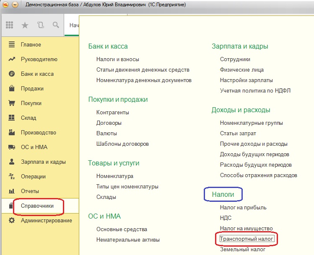This screenshot has width=314, height=255.
Task: Open the Склад section
Action: [29, 118]
